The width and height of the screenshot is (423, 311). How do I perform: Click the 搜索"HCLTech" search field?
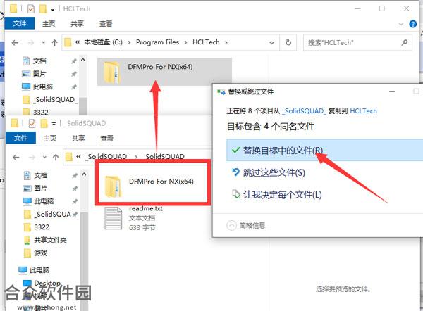click(357, 42)
